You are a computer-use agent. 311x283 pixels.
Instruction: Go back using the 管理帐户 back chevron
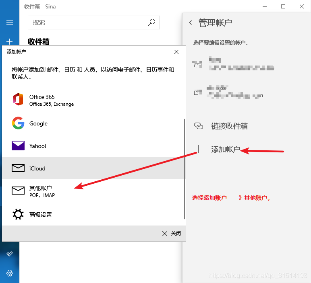pyautogui.click(x=191, y=23)
